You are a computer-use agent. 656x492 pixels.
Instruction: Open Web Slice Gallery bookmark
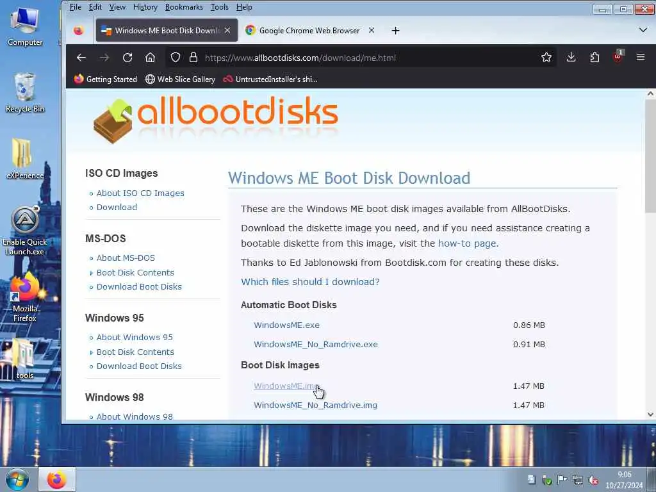pyautogui.click(x=180, y=79)
